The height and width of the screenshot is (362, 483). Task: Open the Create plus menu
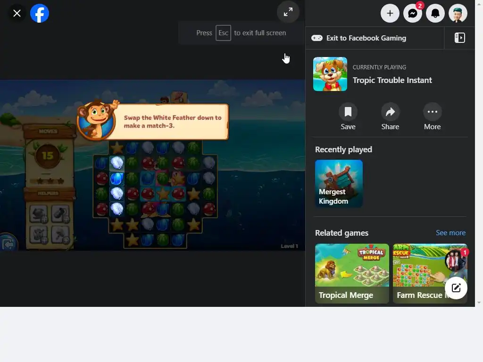(x=390, y=13)
